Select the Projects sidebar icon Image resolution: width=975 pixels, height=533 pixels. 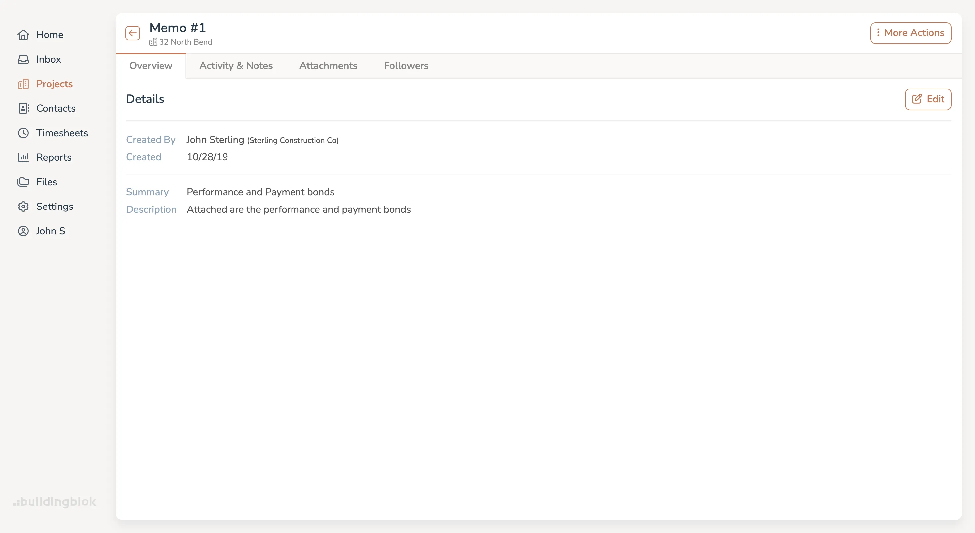click(x=23, y=84)
